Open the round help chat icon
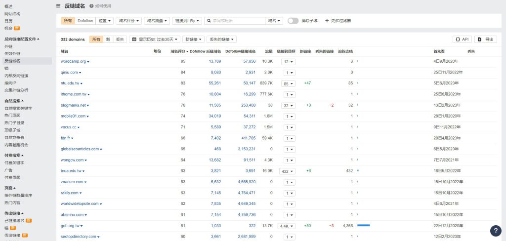506x241 pixels. coord(496,231)
